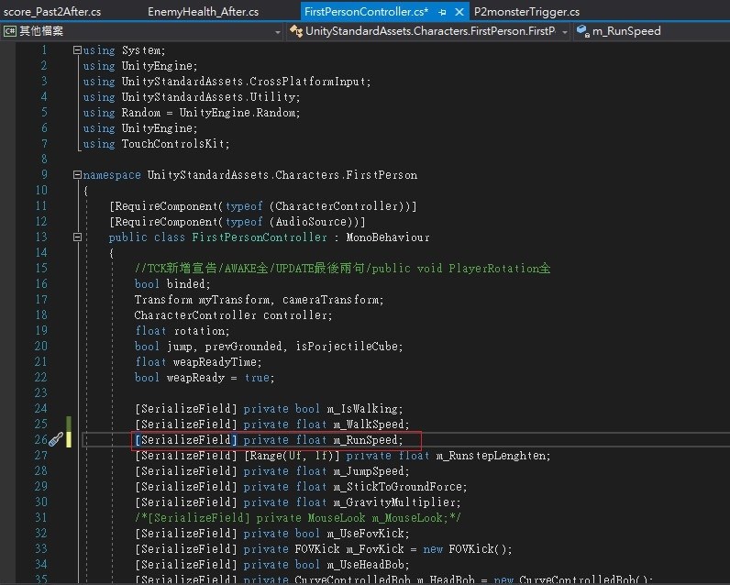Click the class icon beside UnityStandardAssets.Characters dropdown

click(296, 31)
